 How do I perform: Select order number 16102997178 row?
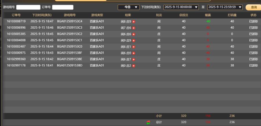(x=16, y=66)
